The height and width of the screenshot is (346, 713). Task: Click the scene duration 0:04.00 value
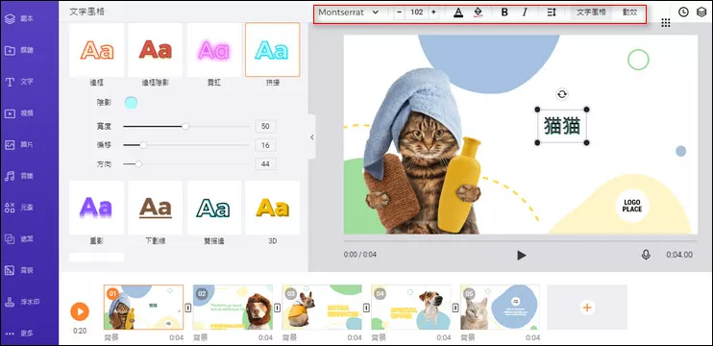pyautogui.click(x=679, y=255)
